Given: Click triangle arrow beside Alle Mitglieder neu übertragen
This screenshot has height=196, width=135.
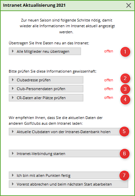Looking at the screenshot, I should [x=13, y=51].
